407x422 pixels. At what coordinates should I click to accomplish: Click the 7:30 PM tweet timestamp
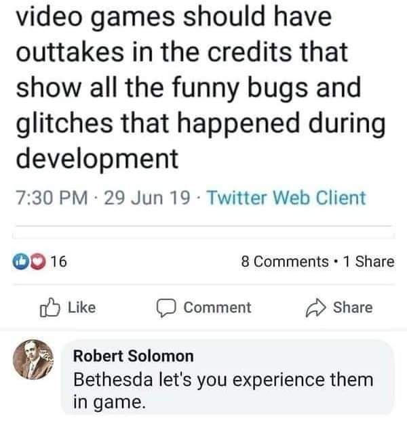(x=52, y=198)
